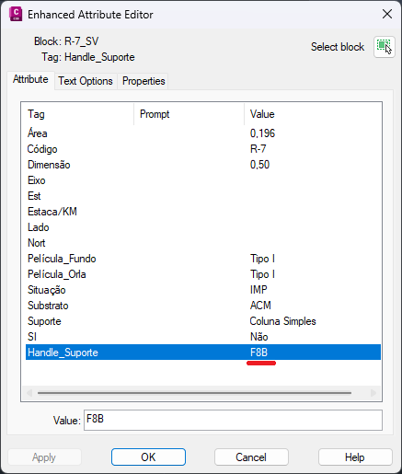Screen dimensions: 402x474
Task: Click the Select block pick icon
Action: [x=385, y=47]
